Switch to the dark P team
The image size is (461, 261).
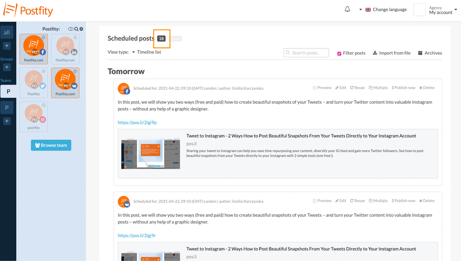coord(7,108)
